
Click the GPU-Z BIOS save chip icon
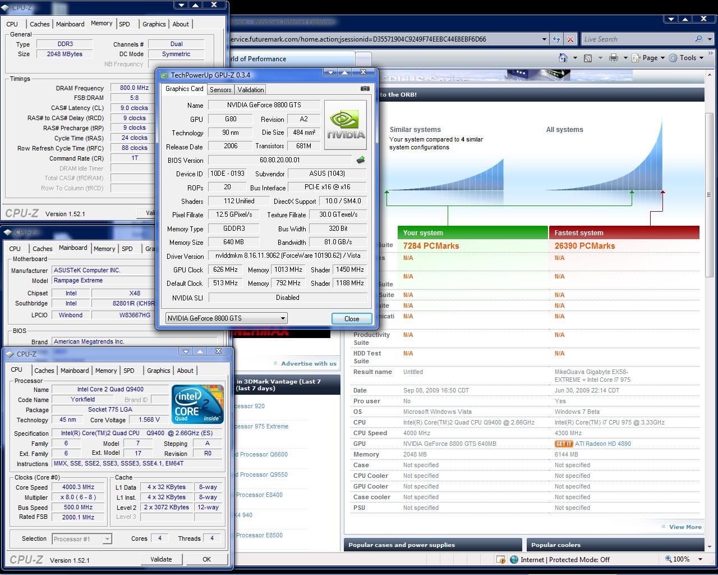tap(360, 160)
